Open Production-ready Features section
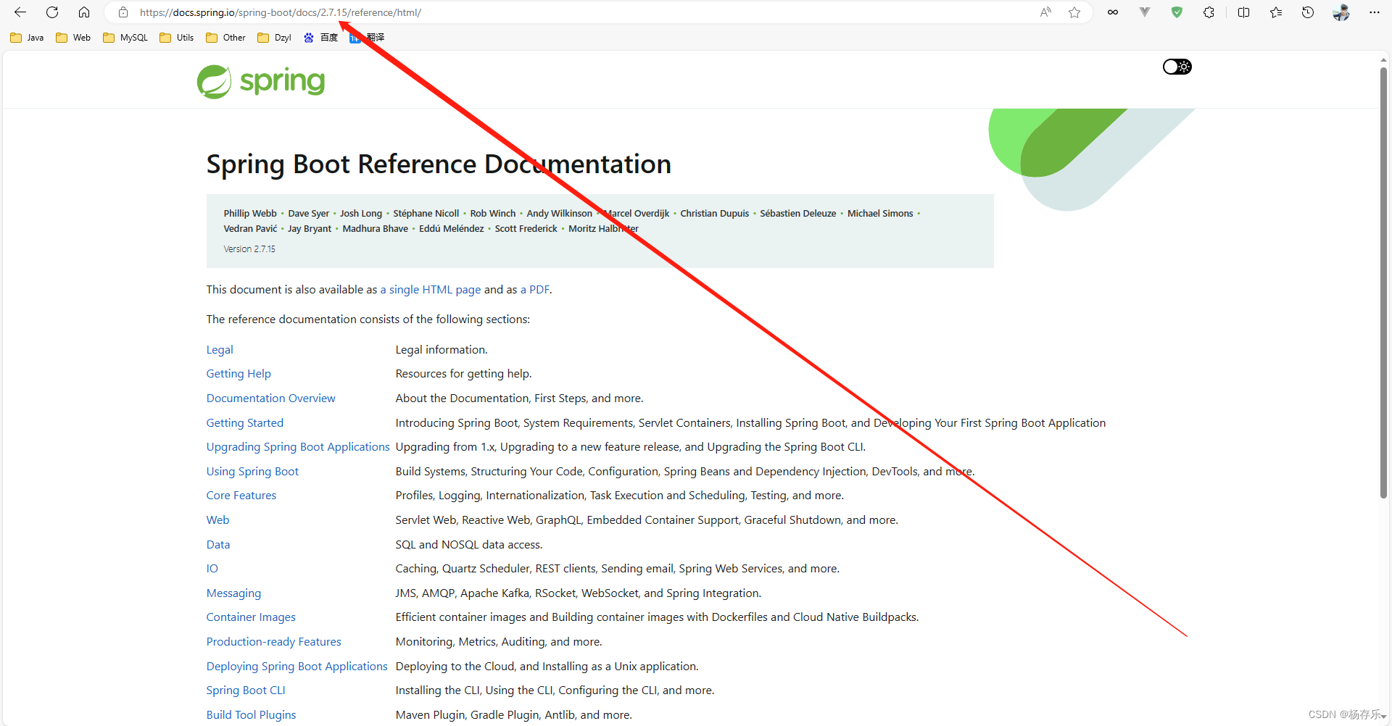This screenshot has width=1392, height=726. click(273, 642)
